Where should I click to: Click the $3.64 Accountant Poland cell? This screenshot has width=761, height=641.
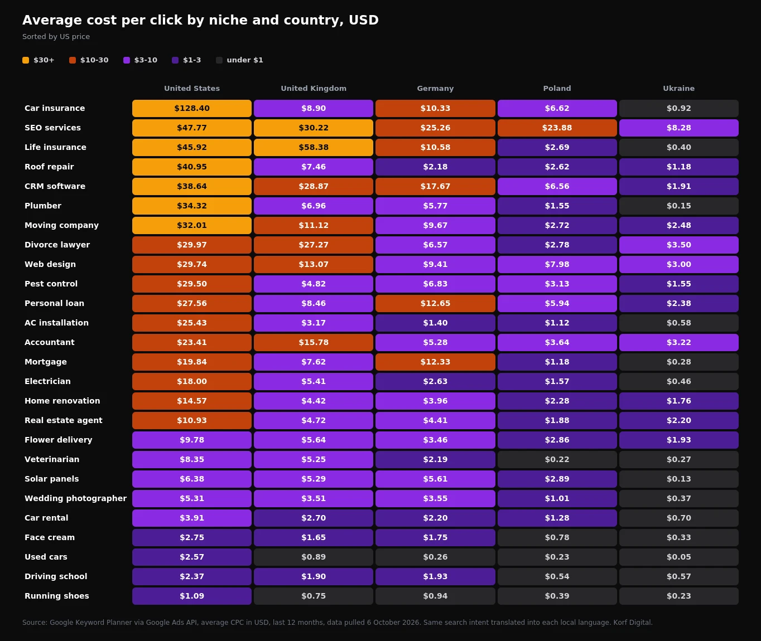point(557,342)
